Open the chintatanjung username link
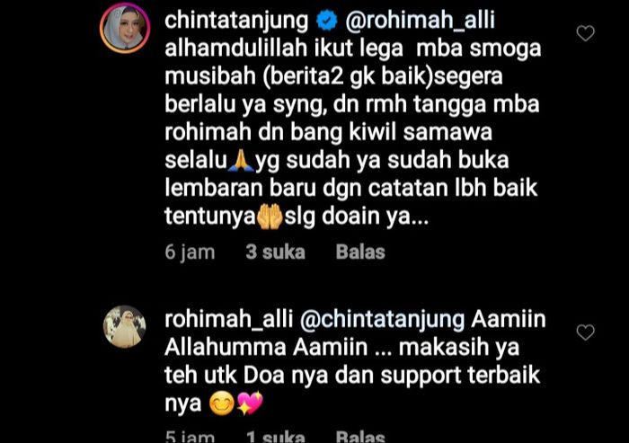Image resolution: width=629 pixels, height=443 pixels. (x=236, y=21)
